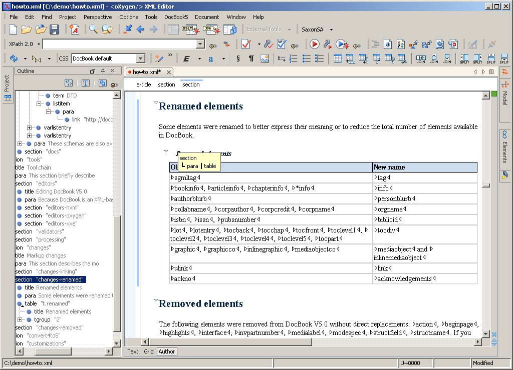Toggle paragraph marks display icon
This screenshot has width=513, height=370.
[251, 58]
